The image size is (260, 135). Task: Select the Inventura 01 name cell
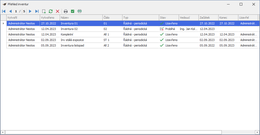click(81, 23)
